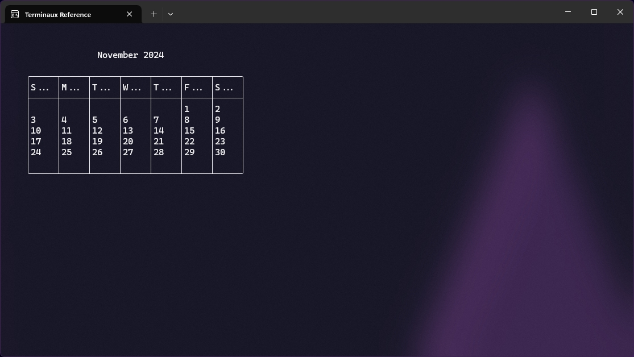The height and width of the screenshot is (357, 634).
Task: Select day 24 in the calendar
Action: (x=36, y=152)
